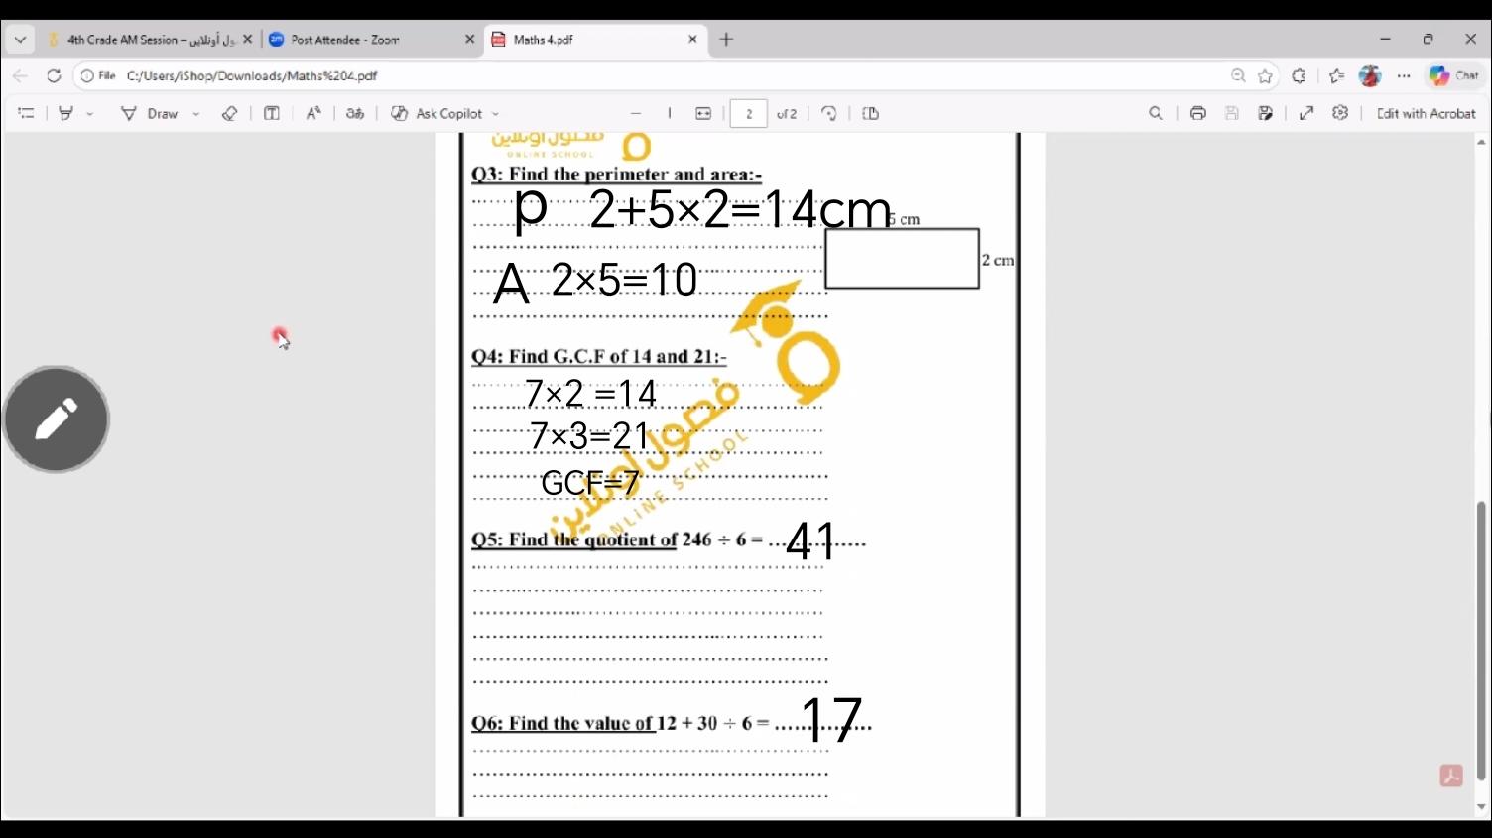Toggle the Page view layout button
The width and height of the screenshot is (1492, 838).
coord(870,114)
